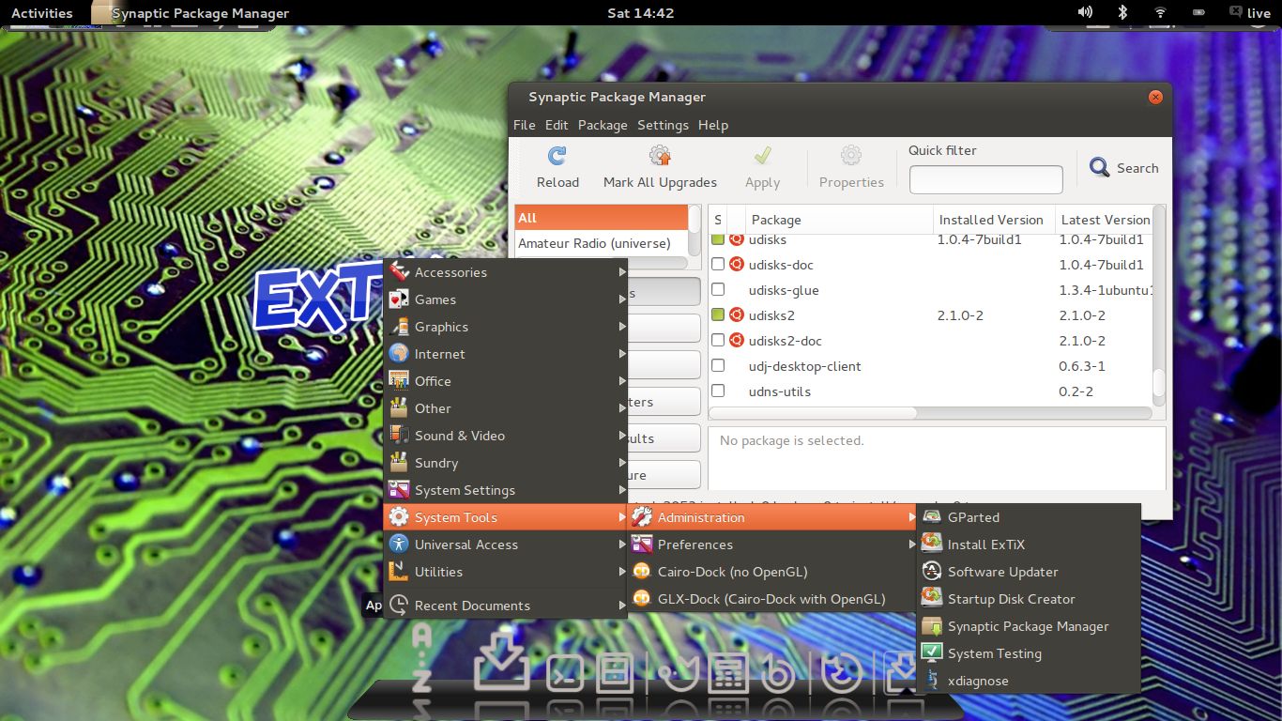Toggle the udisks package status checkbox
1282x721 pixels.
coord(718,239)
